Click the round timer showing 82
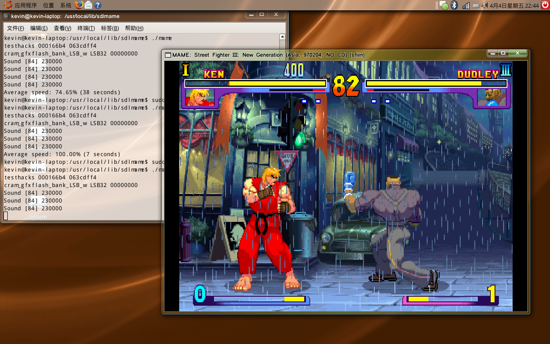The width and height of the screenshot is (550, 344). 346,86
